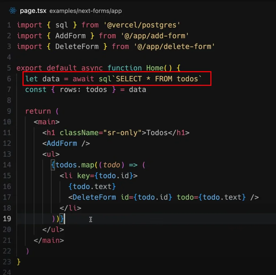Click line number 6 in the gutter

click(9, 79)
